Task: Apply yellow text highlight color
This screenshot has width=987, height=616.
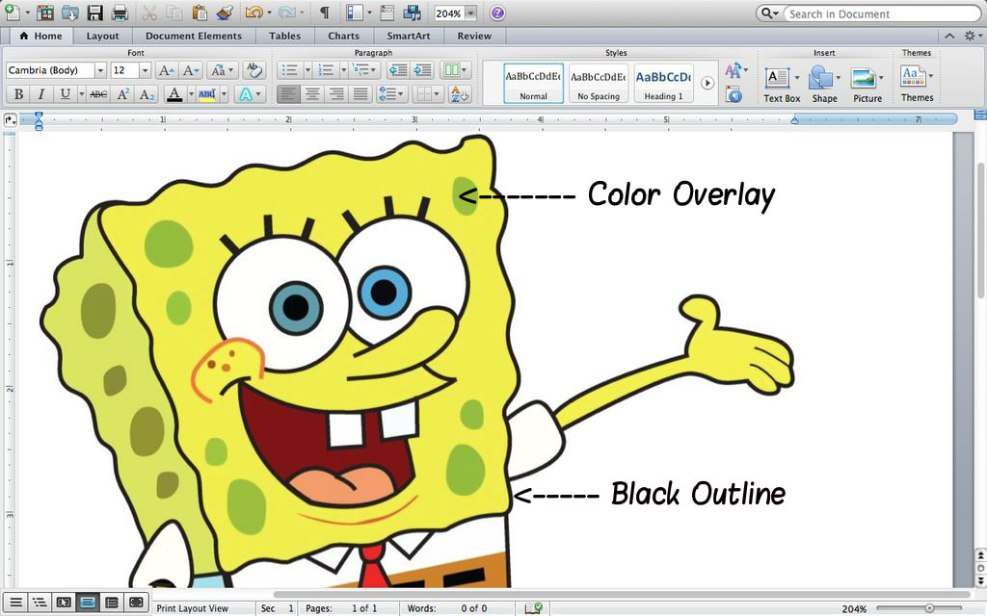Action: [206, 94]
